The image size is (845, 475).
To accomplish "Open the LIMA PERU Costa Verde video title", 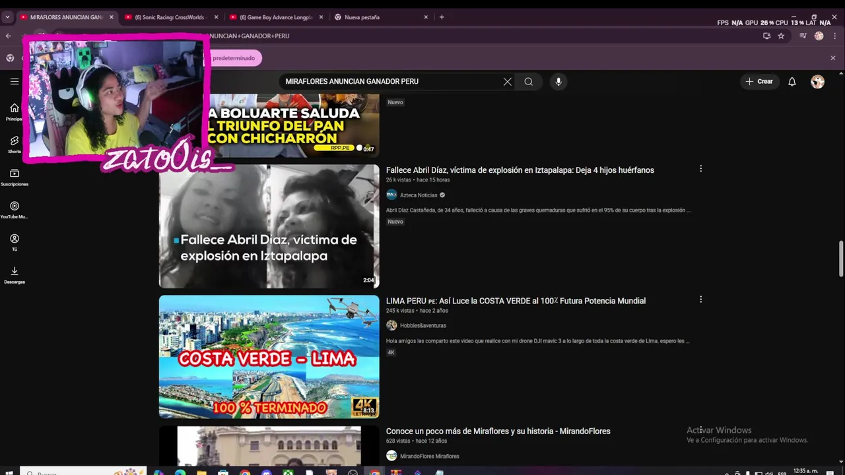I will tap(516, 301).
